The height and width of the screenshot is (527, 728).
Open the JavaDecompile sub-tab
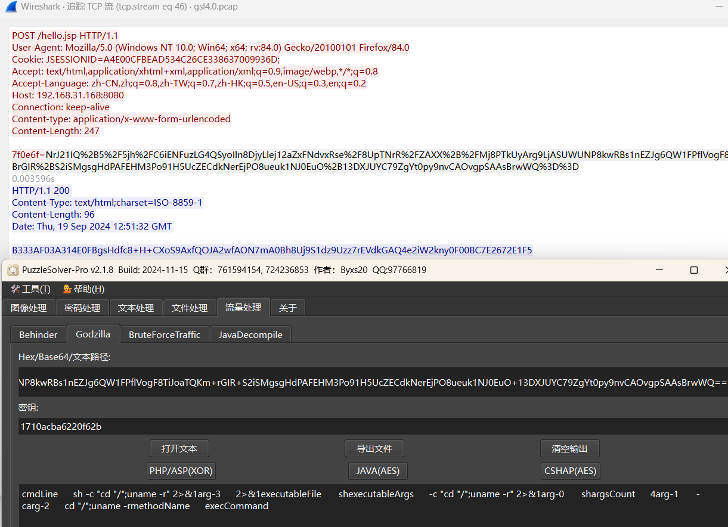(250, 334)
